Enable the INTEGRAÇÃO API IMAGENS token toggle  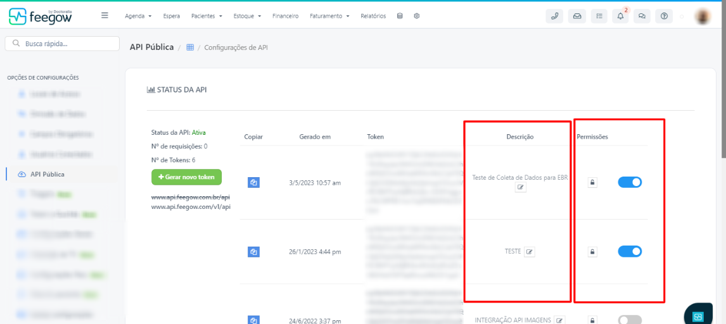point(630,320)
